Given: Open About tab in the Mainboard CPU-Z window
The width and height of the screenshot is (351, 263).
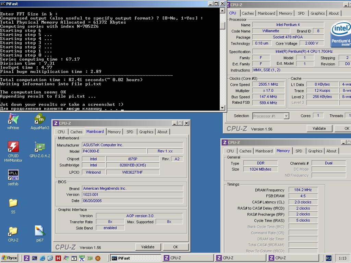Looking at the screenshot, I should point(162,132).
